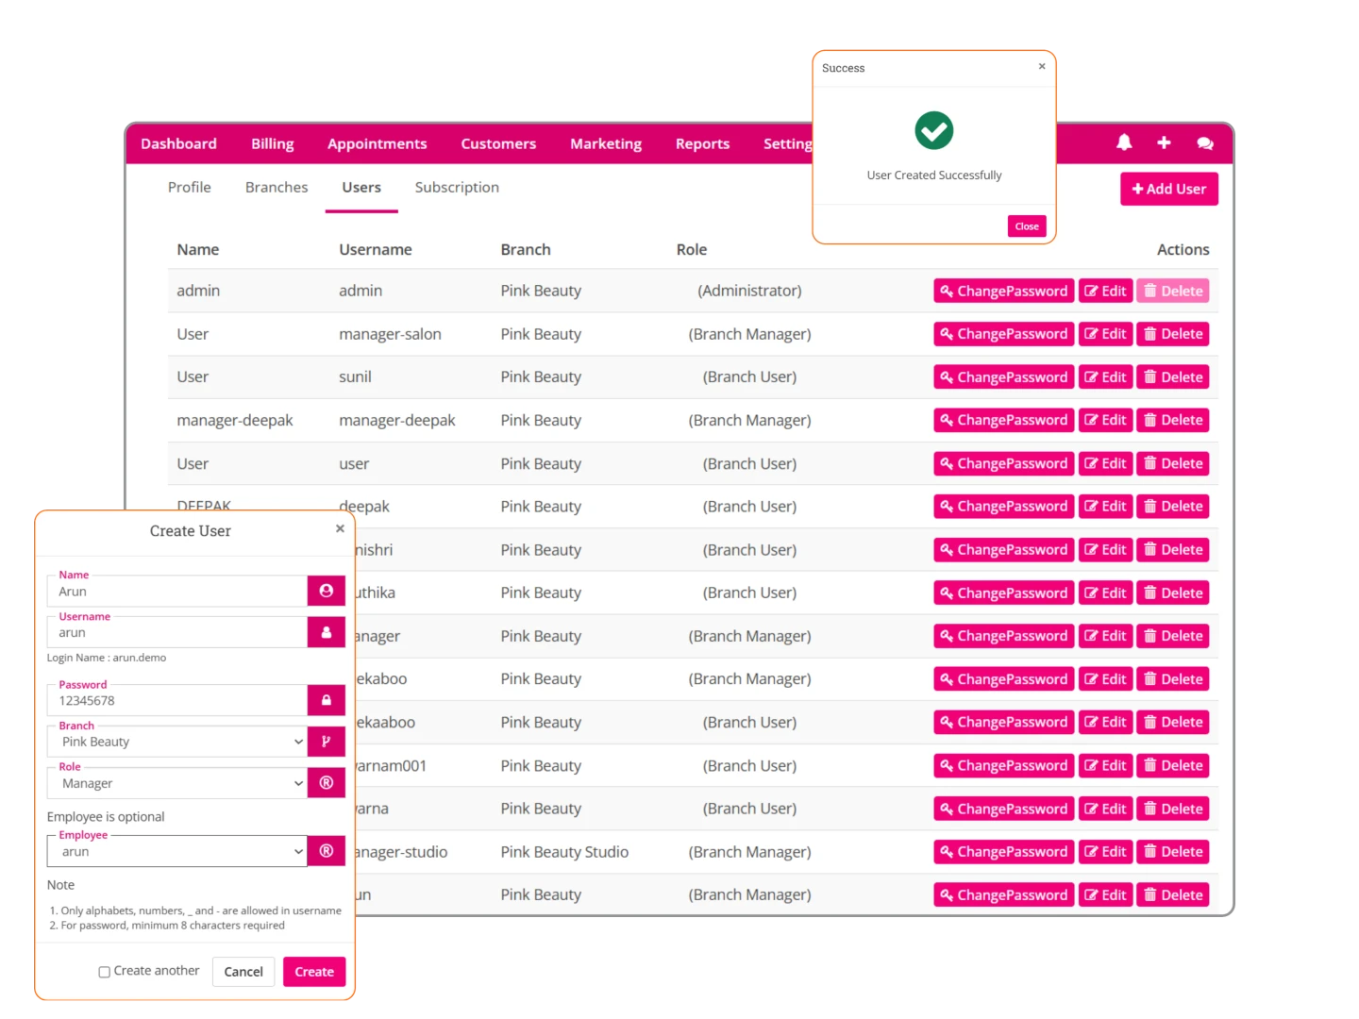
Task: Click the Username field containing arun
Action: click(x=177, y=632)
